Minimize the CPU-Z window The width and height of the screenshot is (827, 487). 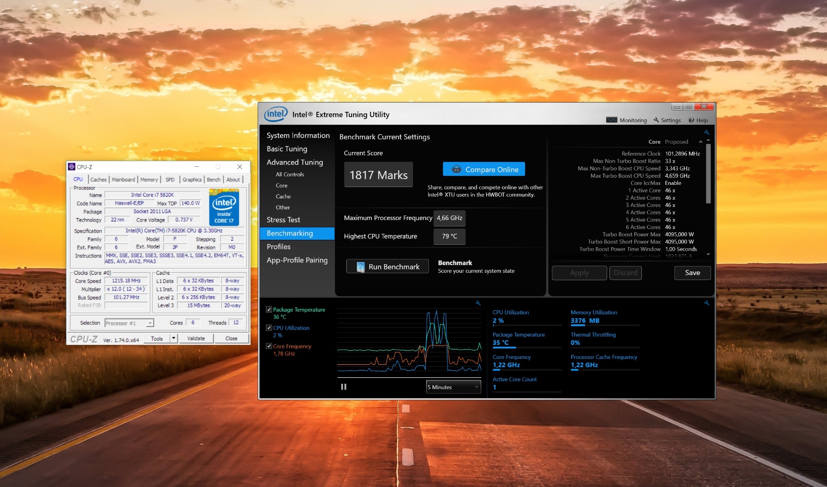[x=196, y=167]
